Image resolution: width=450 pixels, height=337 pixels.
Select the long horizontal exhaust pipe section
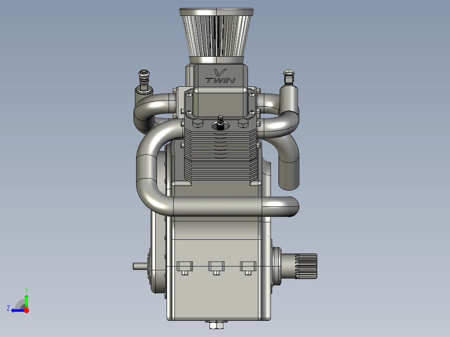pos(217,206)
